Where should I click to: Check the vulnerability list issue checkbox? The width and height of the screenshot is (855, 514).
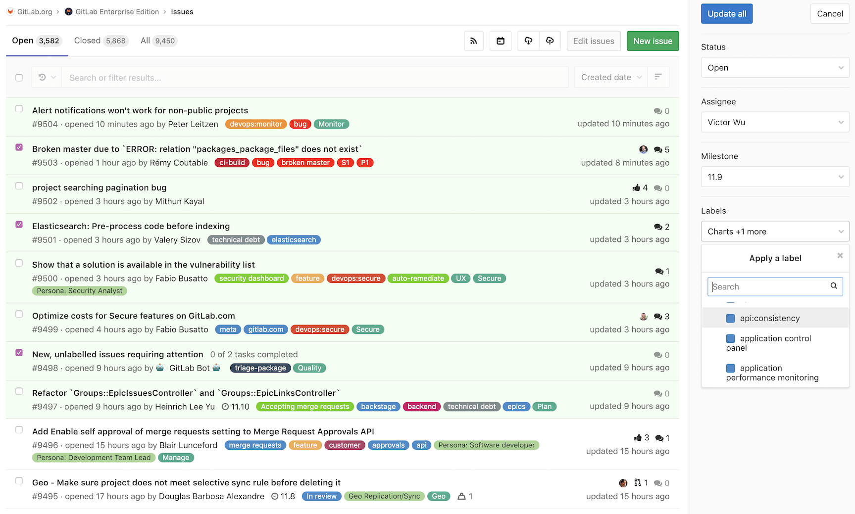(x=19, y=263)
